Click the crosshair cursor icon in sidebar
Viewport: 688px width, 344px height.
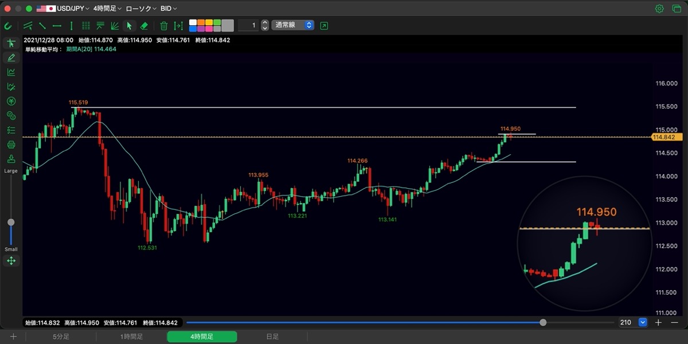coord(11,44)
